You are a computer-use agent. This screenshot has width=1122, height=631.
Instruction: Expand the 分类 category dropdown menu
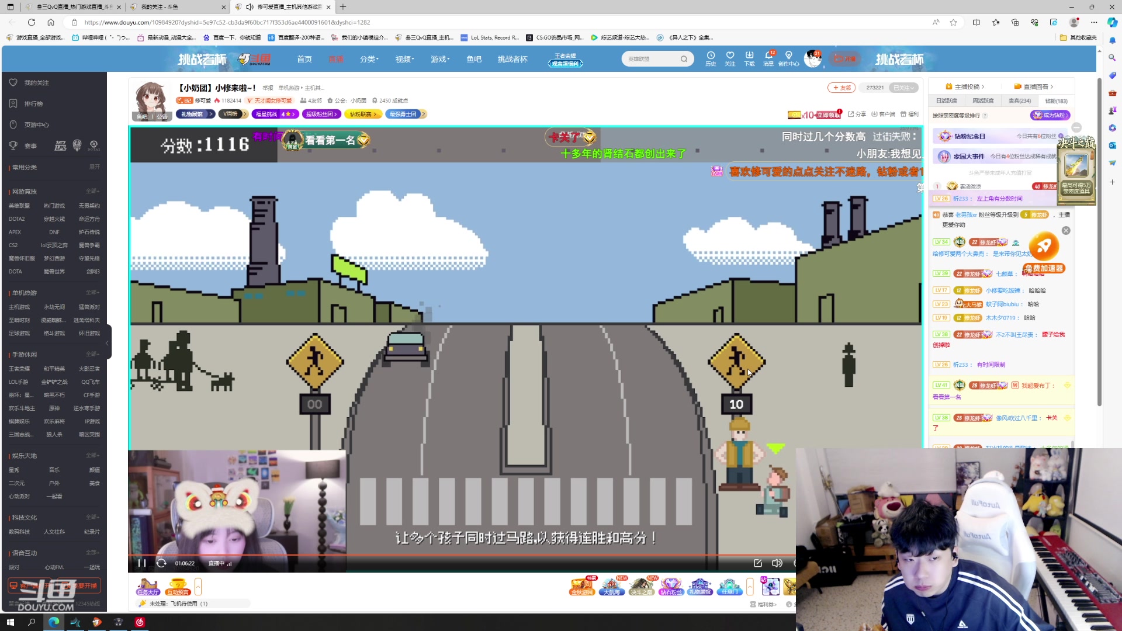coord(369,59)
